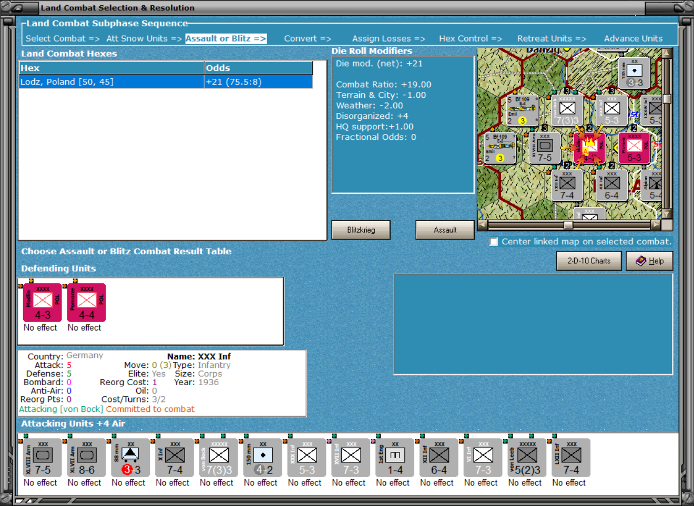Pick the XVII Inf 7-3 attacking unit
This screenshot has height=506, width=694.
pos(351,458)
